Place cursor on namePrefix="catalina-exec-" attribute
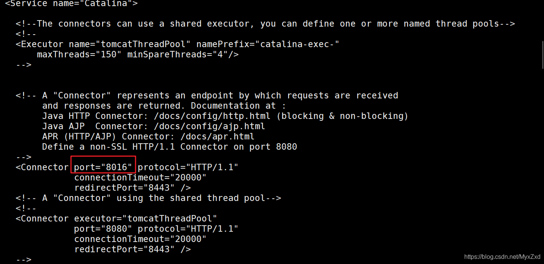 click(x=268, y=44)
